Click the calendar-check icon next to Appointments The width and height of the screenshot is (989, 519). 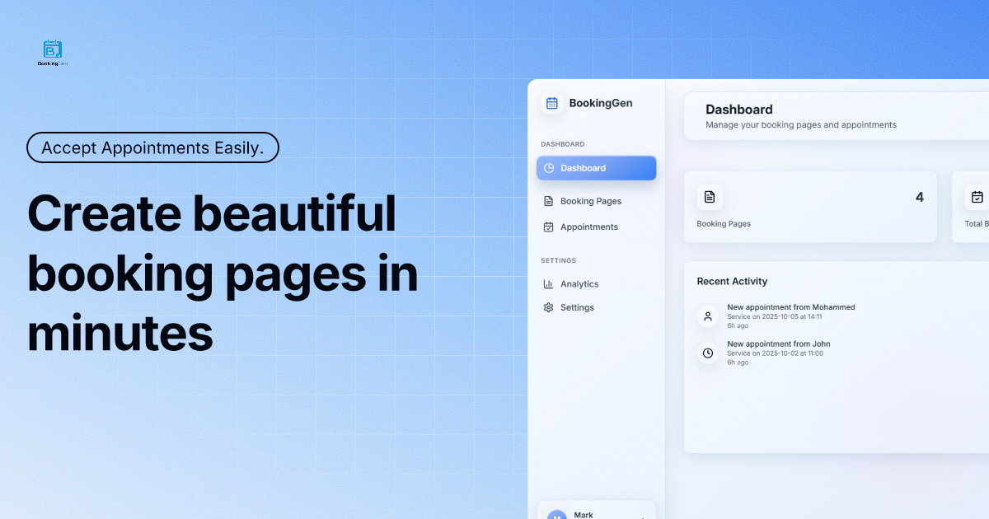coord(549,227)
